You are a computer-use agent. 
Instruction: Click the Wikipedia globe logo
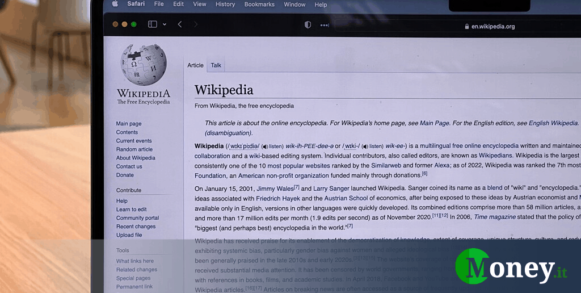(143, 65)
